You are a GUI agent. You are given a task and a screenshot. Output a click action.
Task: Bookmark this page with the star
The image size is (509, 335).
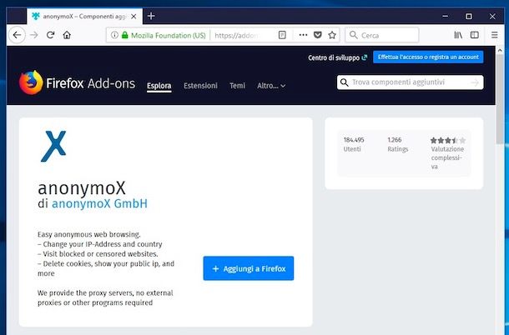(332, 35)
